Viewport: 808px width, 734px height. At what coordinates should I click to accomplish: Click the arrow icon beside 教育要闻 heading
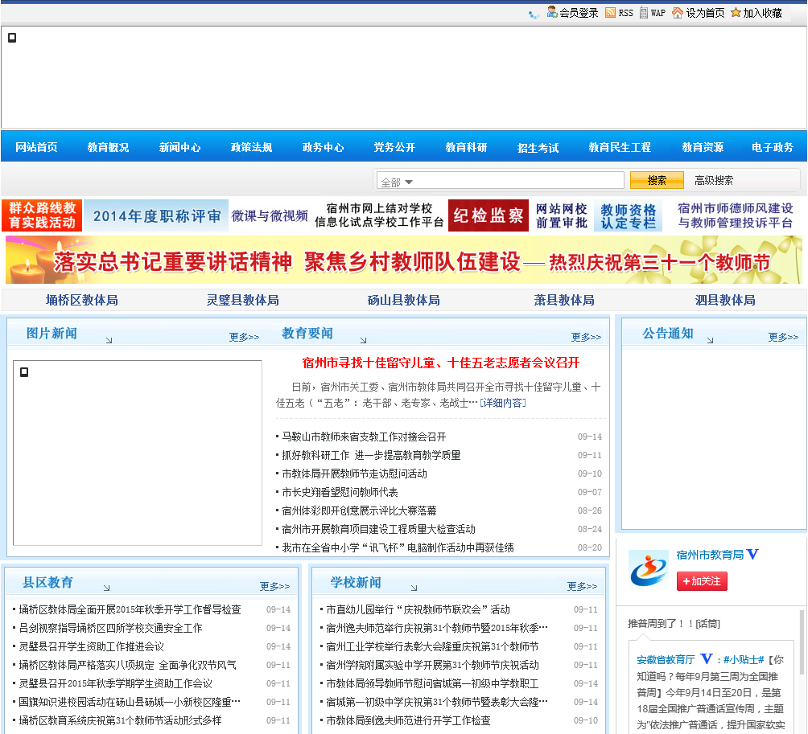(363, 340)
